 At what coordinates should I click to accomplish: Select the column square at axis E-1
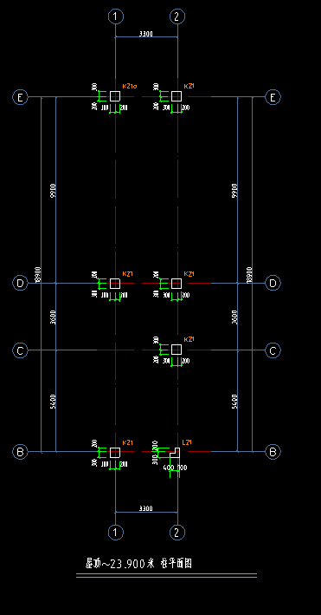tap(115, 96)
